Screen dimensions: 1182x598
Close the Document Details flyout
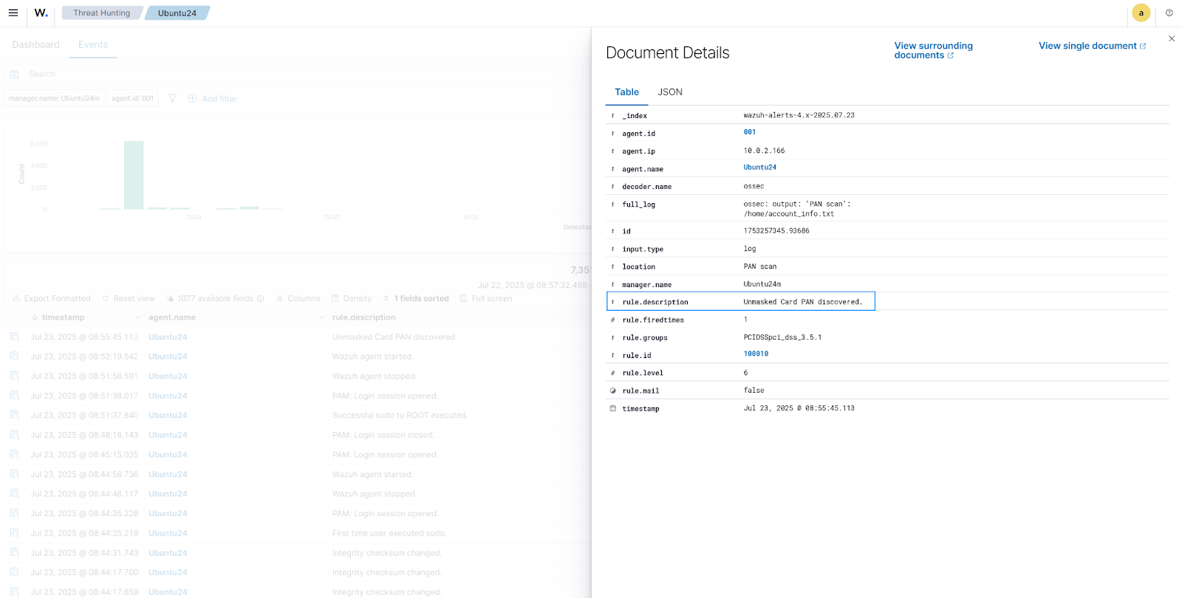point(1172,38)
